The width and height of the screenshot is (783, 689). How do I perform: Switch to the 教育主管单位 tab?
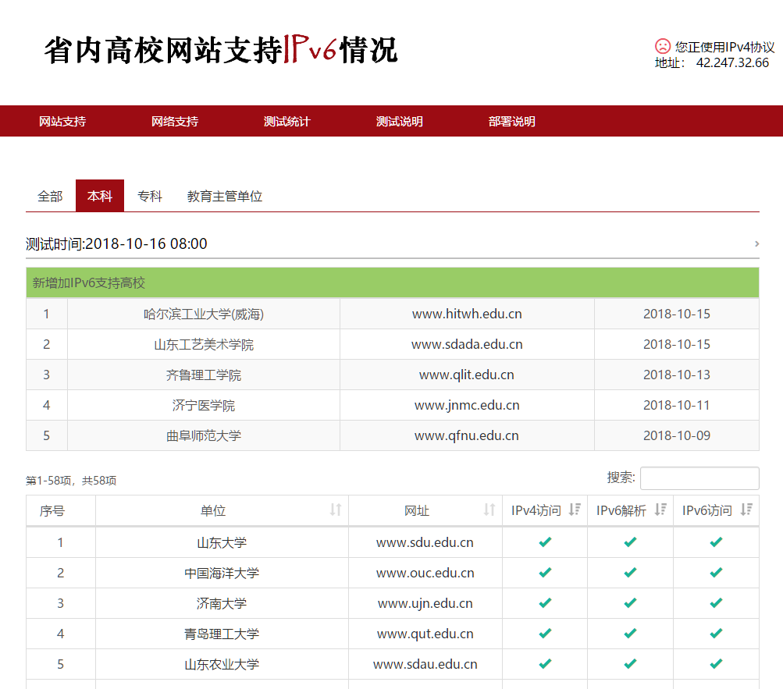[225, 196]
